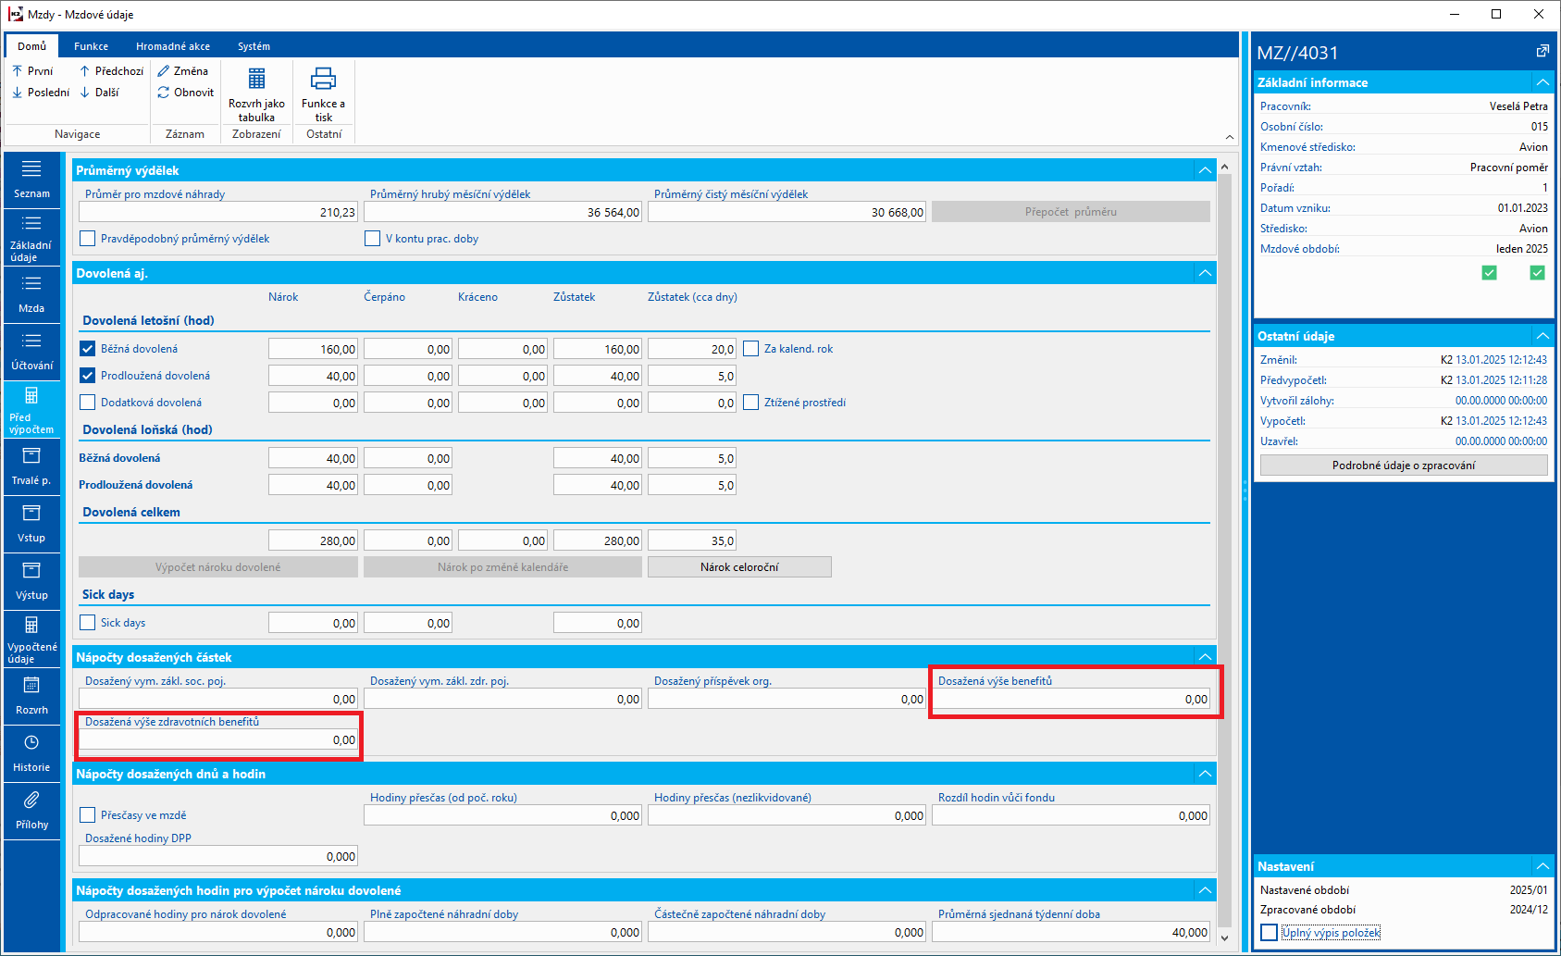Collapse the Ostatní údaje panel
The width and height of the screenshot is (1561, 956).
pos(1542,336)
